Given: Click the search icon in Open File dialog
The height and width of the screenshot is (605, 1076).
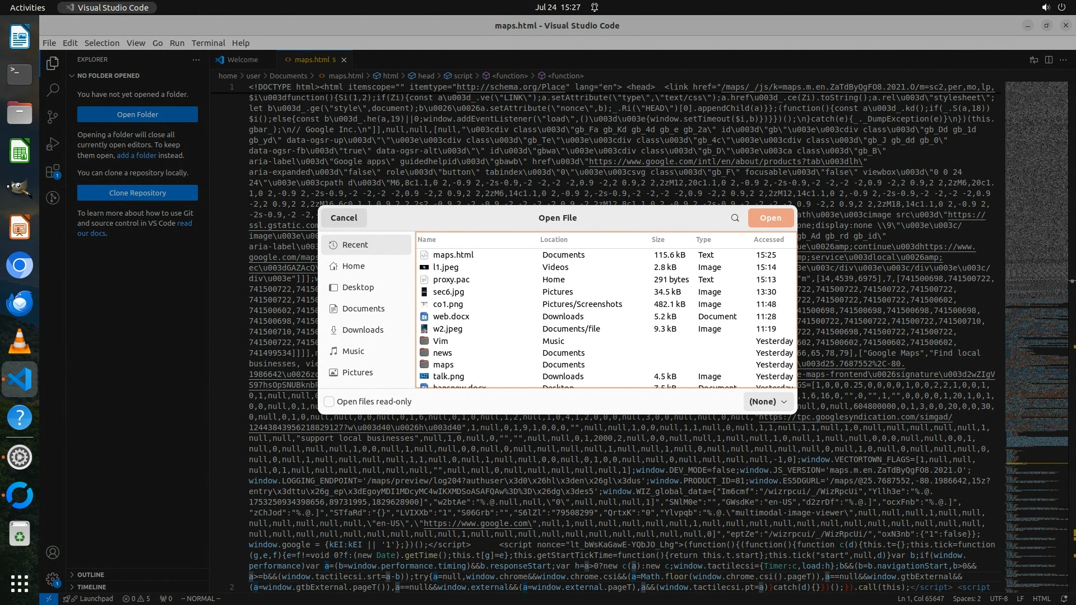Looking at the screenshot, I should pos(735,218).
